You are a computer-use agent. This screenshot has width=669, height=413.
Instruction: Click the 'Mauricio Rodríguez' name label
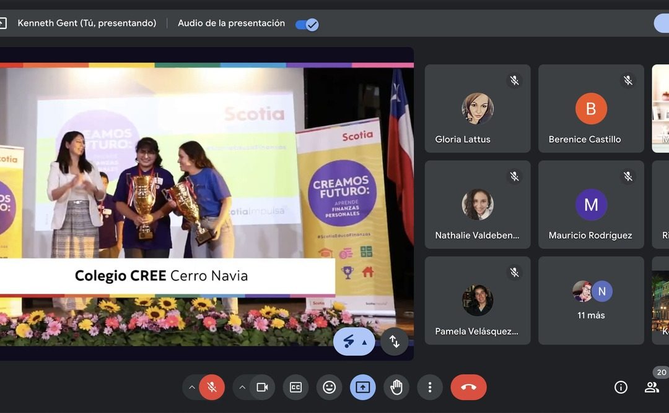coord(590,236)
